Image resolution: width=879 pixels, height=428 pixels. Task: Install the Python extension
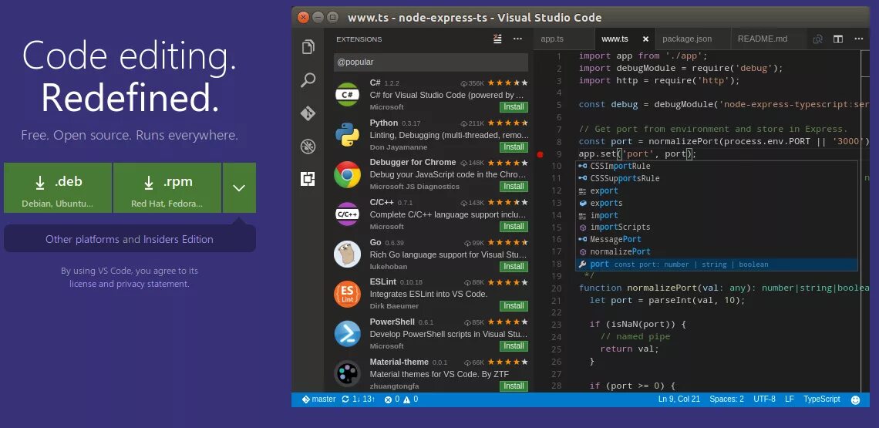(x=514, y=147)
